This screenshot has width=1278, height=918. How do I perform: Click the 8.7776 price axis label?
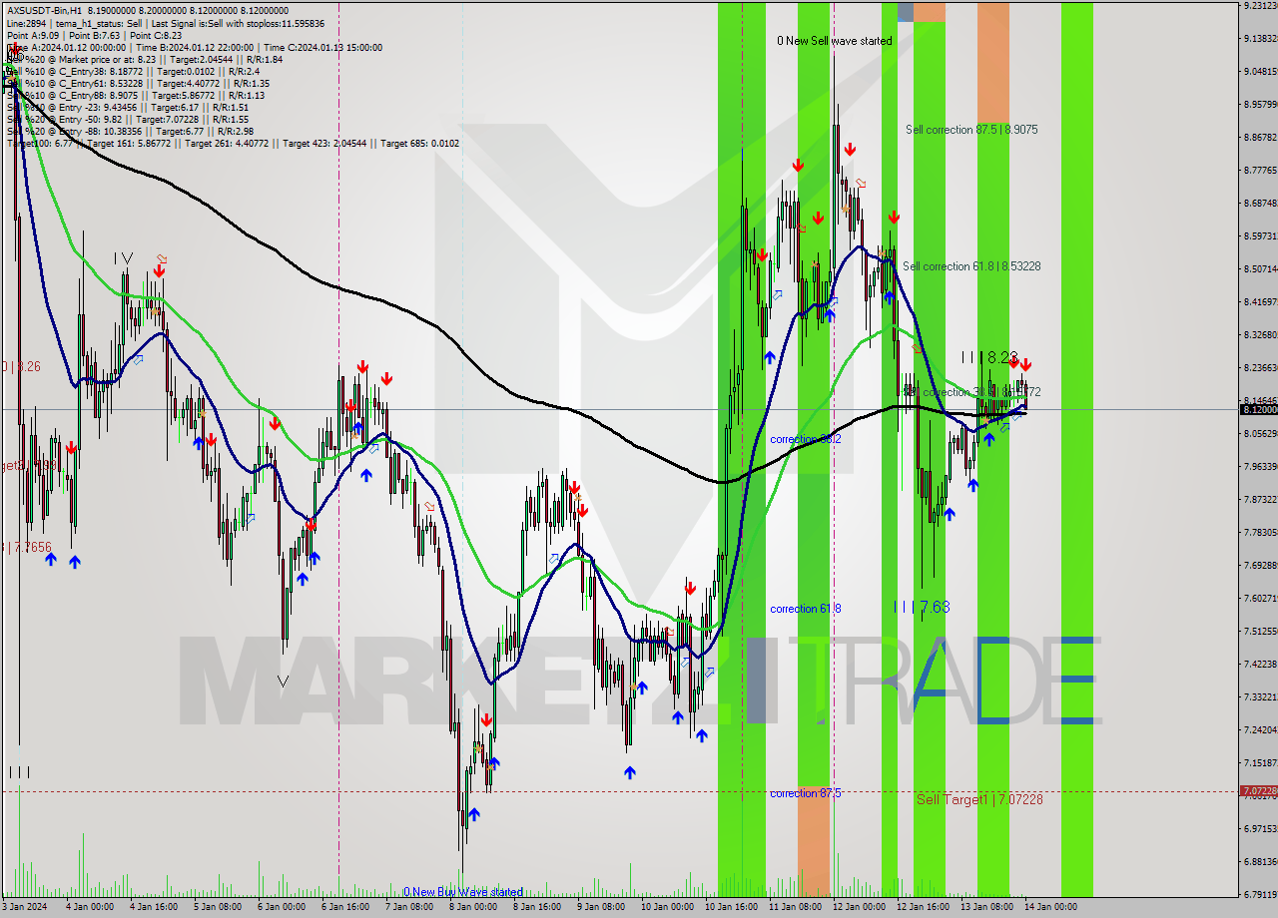point(1260,170)
